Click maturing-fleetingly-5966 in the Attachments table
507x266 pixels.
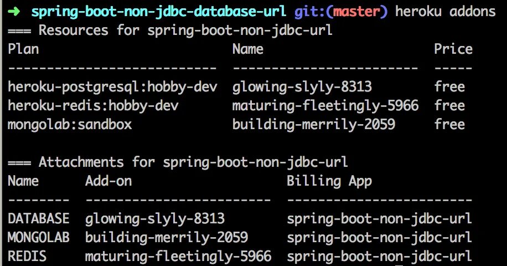point(178,256)
